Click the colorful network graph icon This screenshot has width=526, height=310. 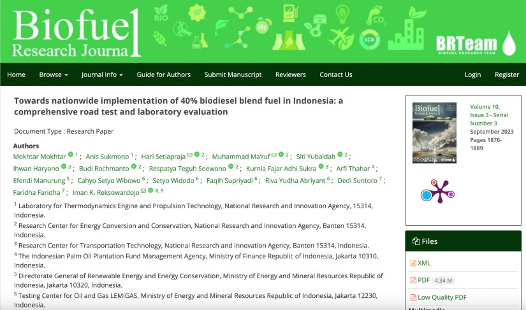coord(436,192)
